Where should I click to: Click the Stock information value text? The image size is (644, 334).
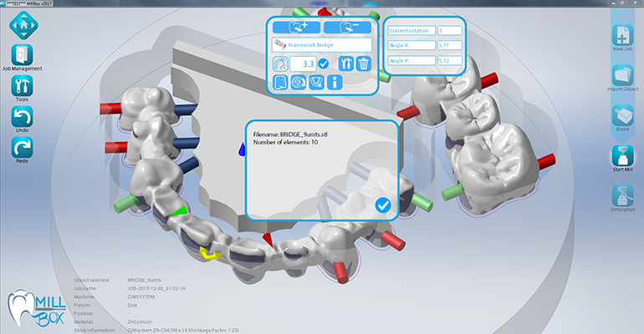tap(183, 331)
